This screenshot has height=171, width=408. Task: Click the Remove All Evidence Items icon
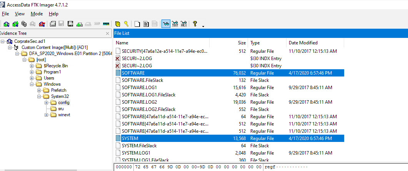pyautogui.click(x=42, y=24)
